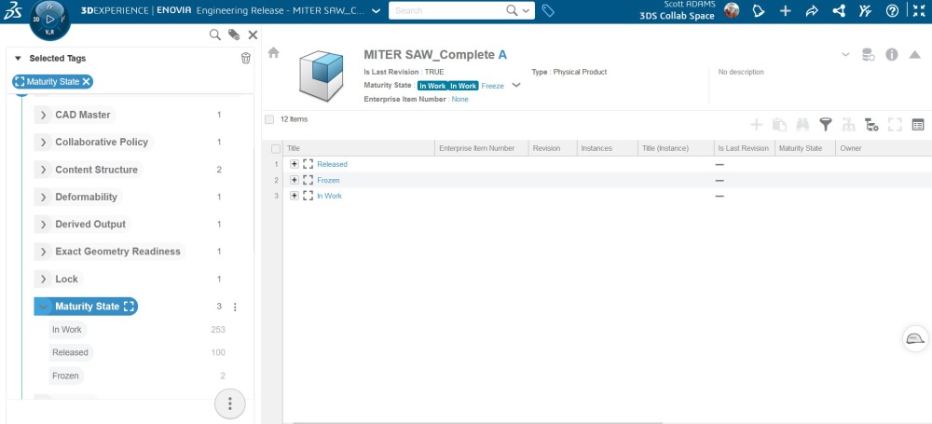Click the search magnifier in top bar

coord(512,10)
